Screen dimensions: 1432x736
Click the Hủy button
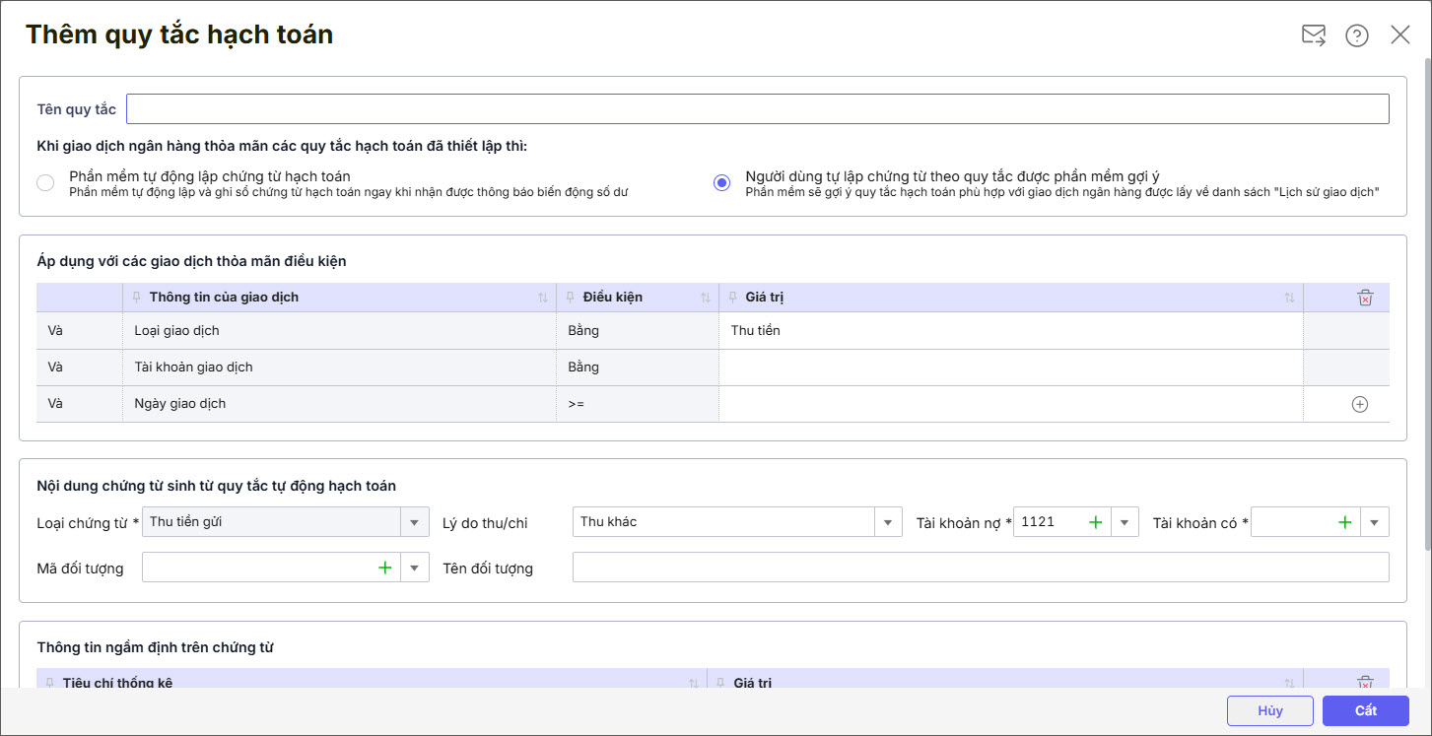[1269, 710]
